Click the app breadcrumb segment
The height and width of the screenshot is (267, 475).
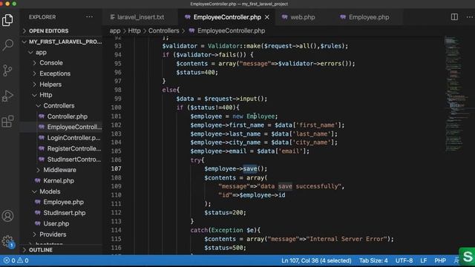pos(115,31)
